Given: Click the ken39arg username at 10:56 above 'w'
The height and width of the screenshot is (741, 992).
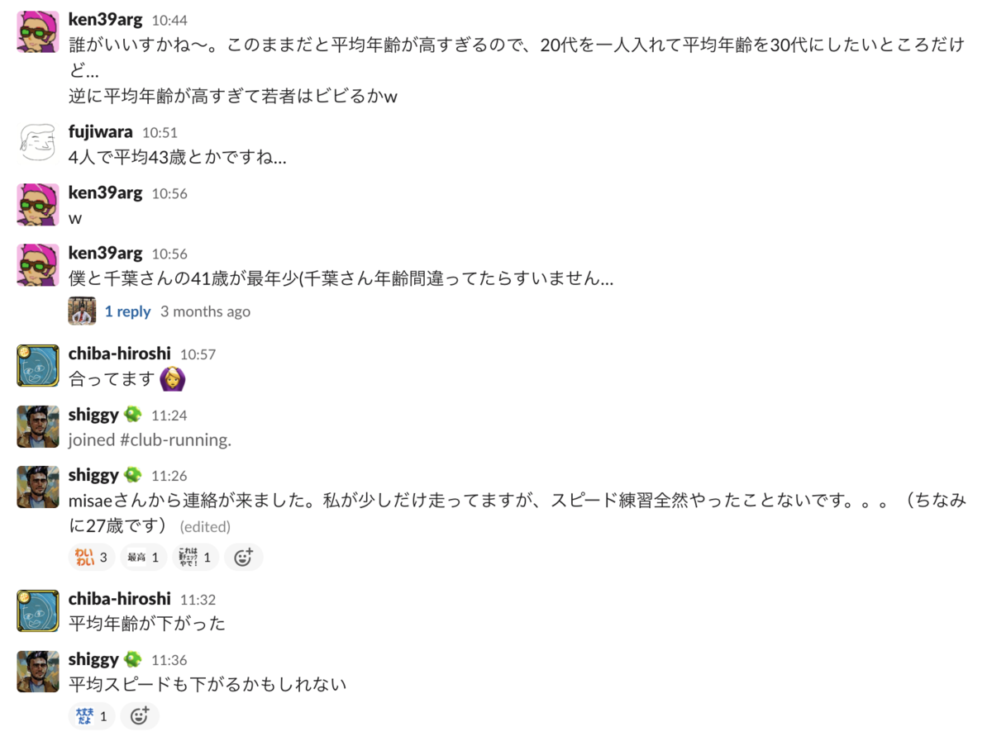Looking at the screenshot, I should pyautogui.click(x=106, y=192).
